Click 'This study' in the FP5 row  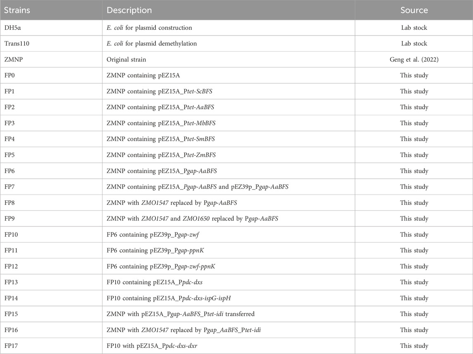(x=414, y=155)
